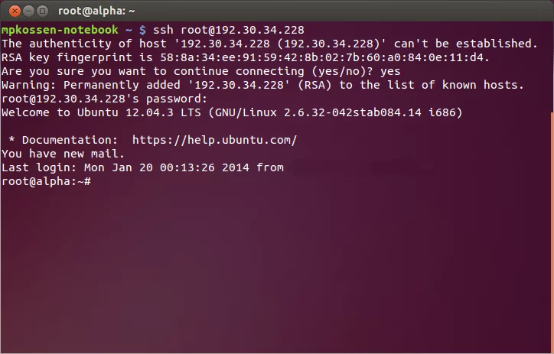Click the green mpkossen-notebook hostname text
This screenshot has height=354, width=554.
coord(60,30)
